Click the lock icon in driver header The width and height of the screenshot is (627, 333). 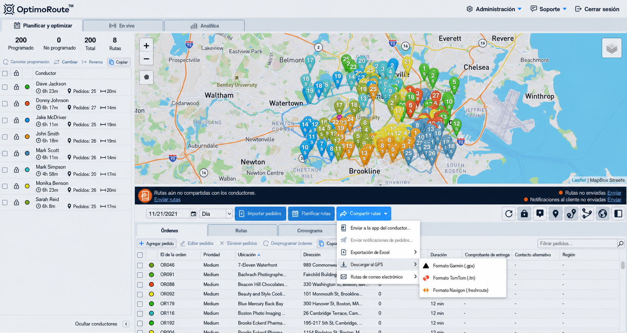tap(16, 73)
